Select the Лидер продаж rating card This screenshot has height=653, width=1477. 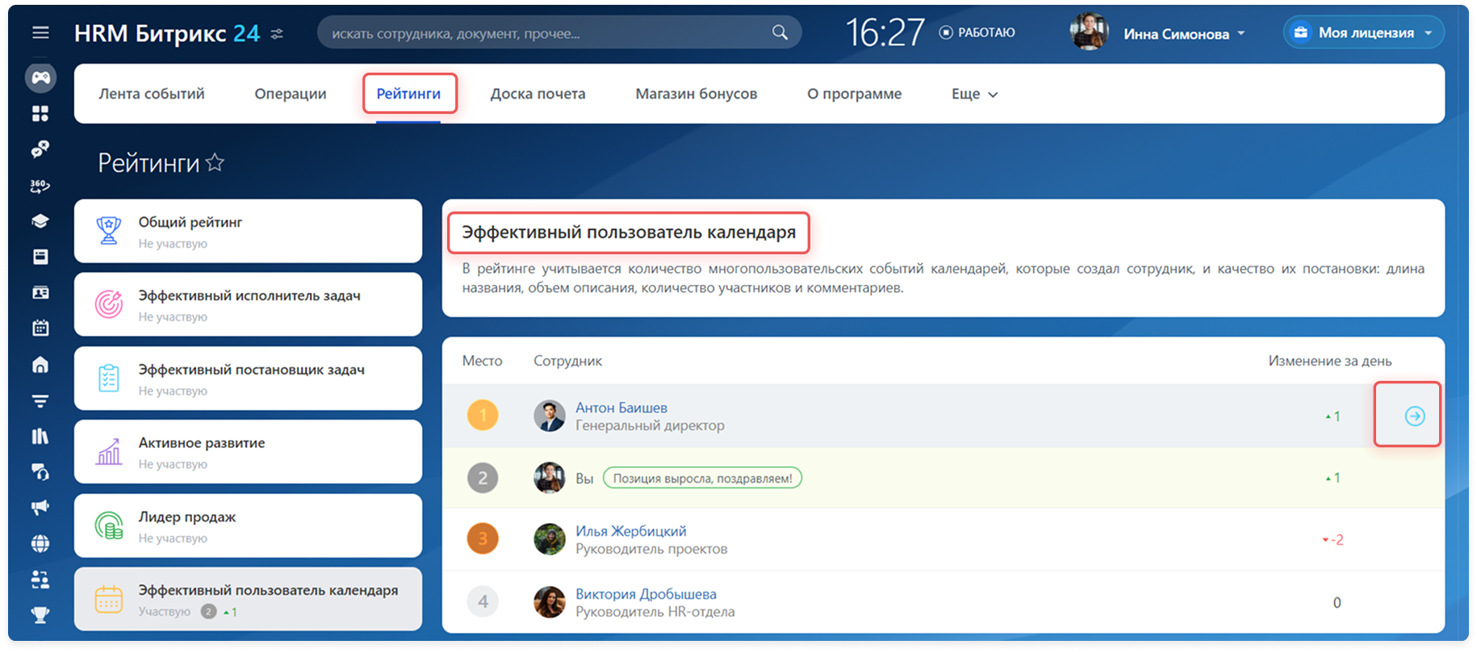(x=248, y=525)
